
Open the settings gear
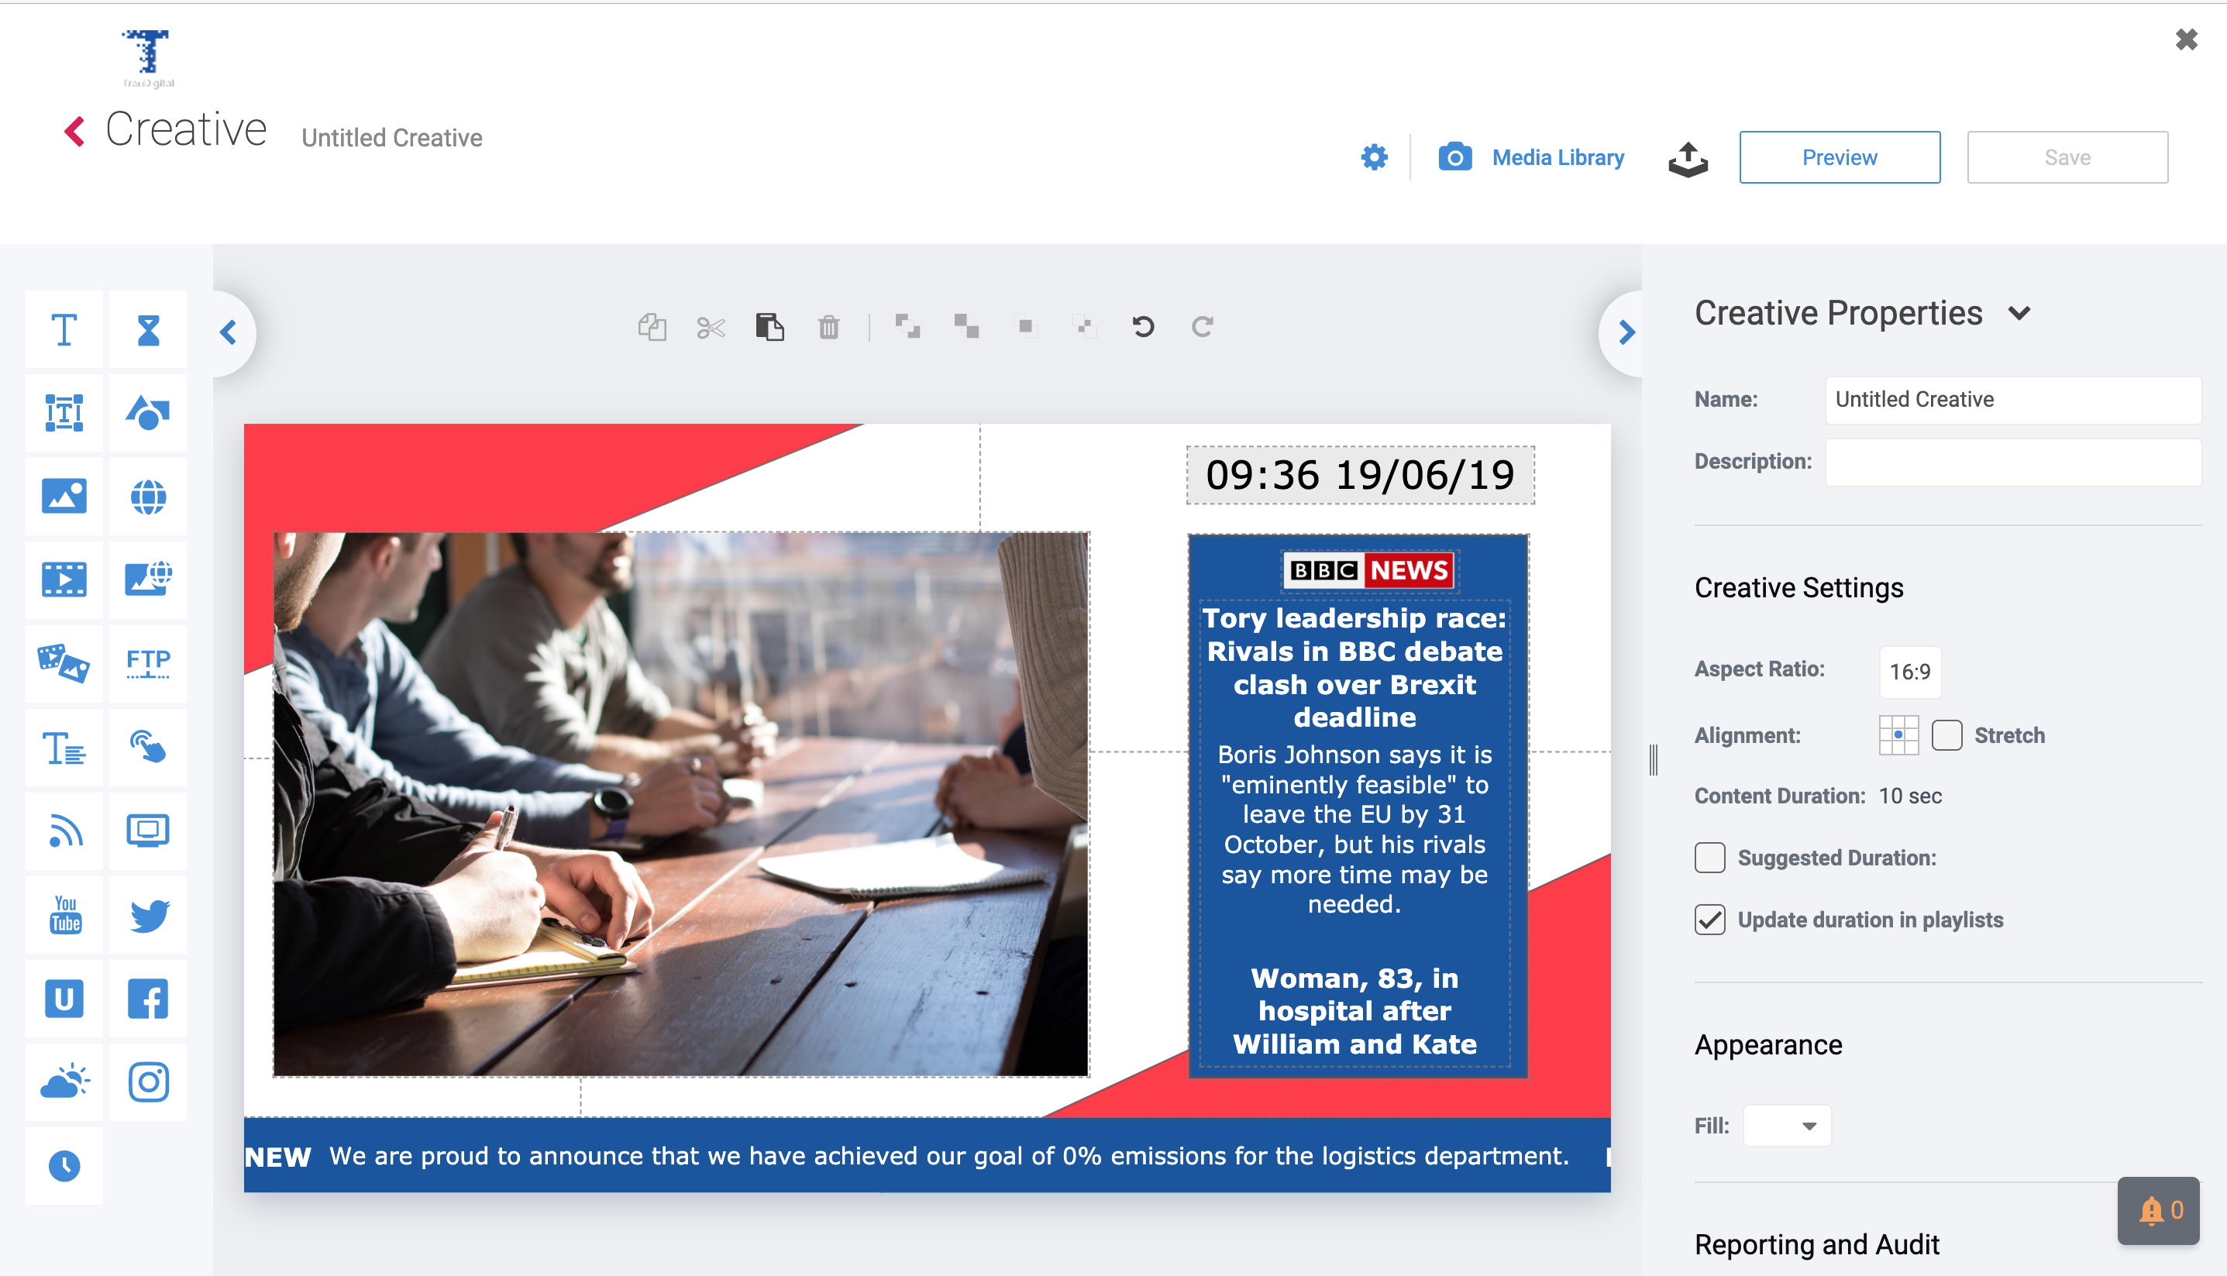(x=1373, y=158)
